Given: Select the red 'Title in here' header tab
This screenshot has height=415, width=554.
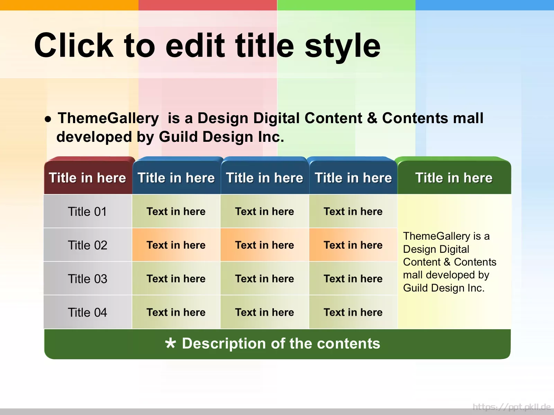Looking at the screenshot, I should tap(88, 178).
